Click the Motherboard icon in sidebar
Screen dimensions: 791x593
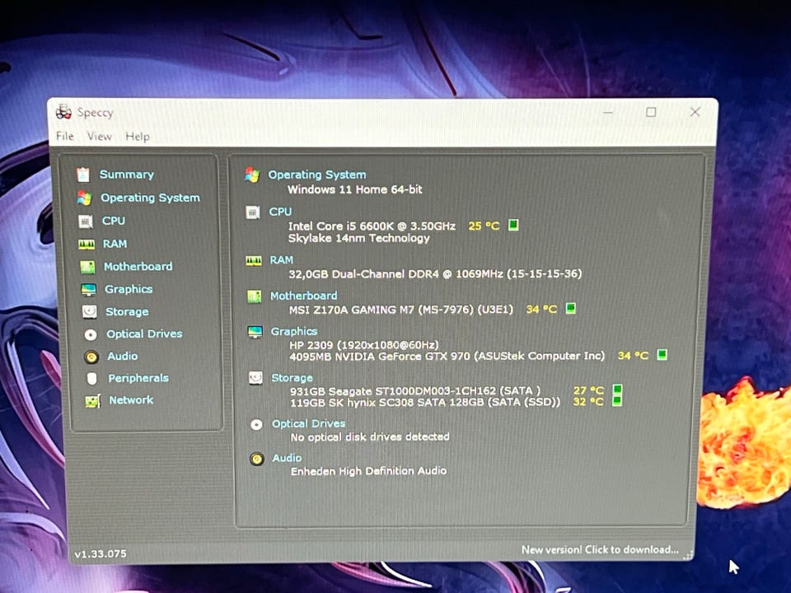click(88, 267)
